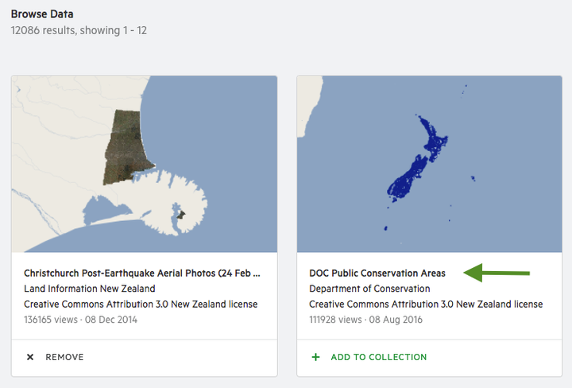Click the 111928 views date line
572x388 pixels.
click(366, 320)
